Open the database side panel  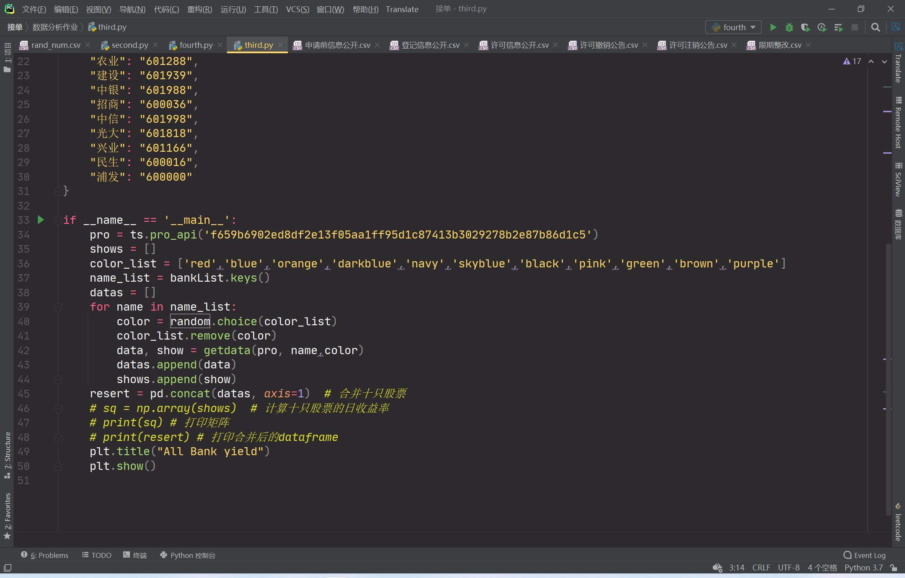tap(898, 225)
